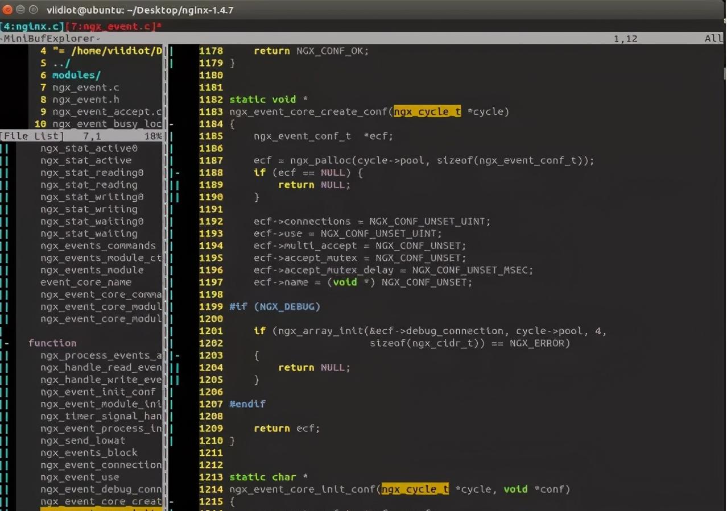Screen dimensions: 727x511
Task: Open the modules/ directory in file list
Action: 76,75
